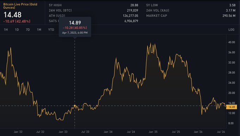Click the 16.00 price axis label
The height and width of the screenshot is (136, 240).
232,103
